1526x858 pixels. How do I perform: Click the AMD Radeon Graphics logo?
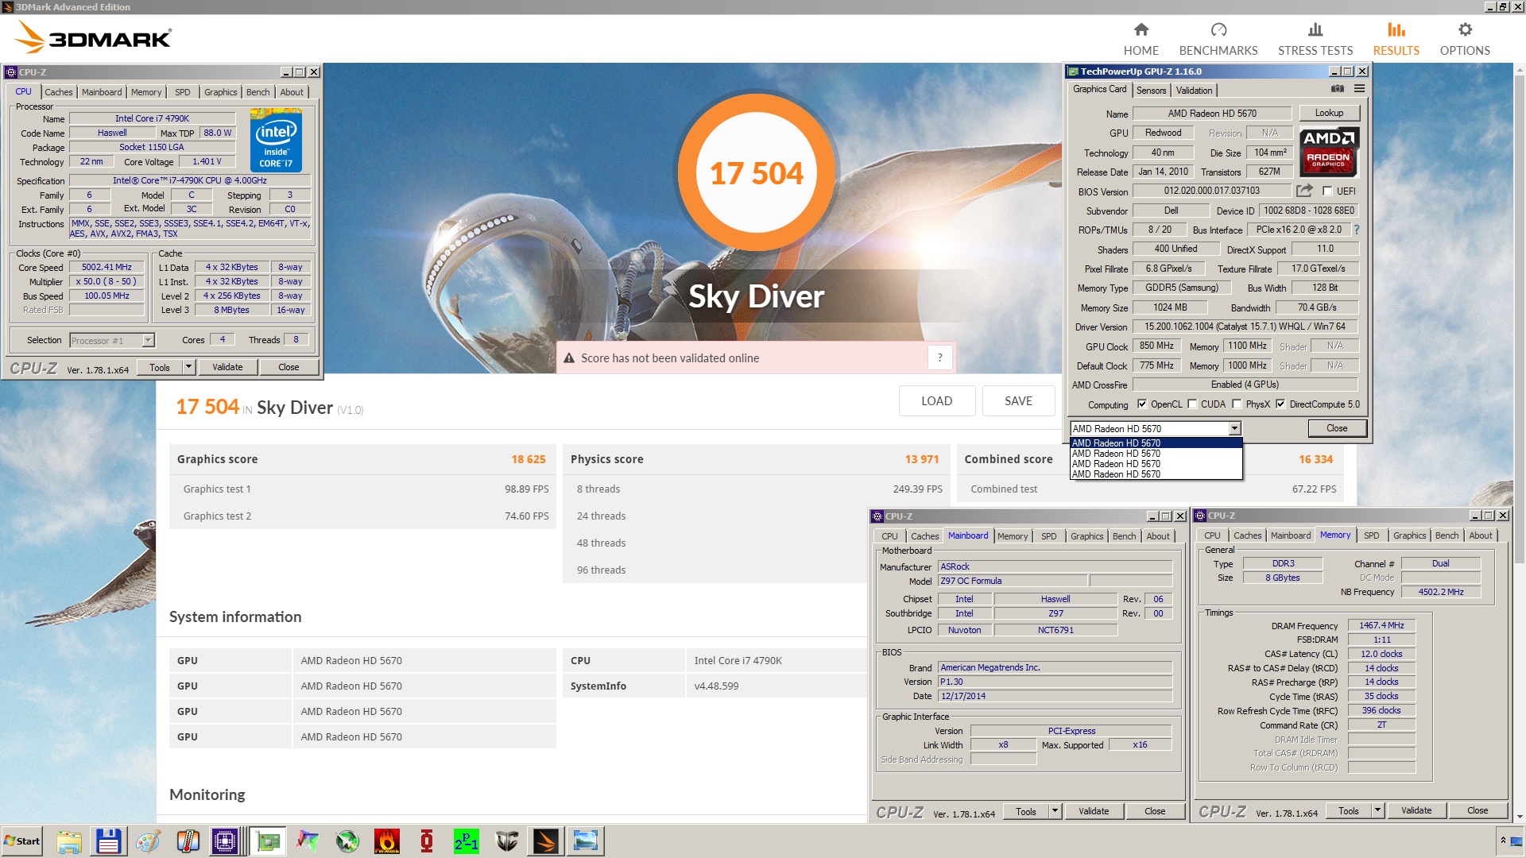point(1328,152)
